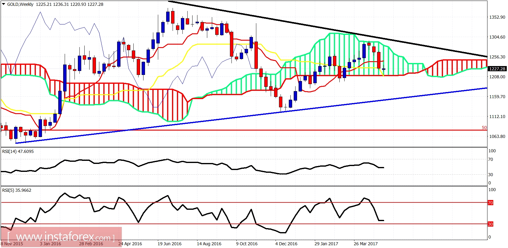Click the 24 Apr 2016 date label

[x=130, y=244]
